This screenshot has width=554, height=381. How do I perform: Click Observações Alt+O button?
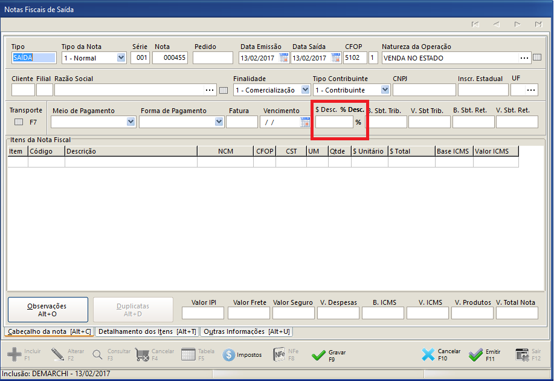click(x=48, y=310)
